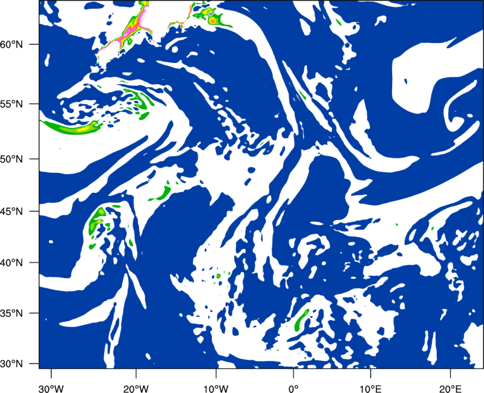484x393 pixels.
Task: Click the 45°N latitude label
Action: (x=11, y=211)
